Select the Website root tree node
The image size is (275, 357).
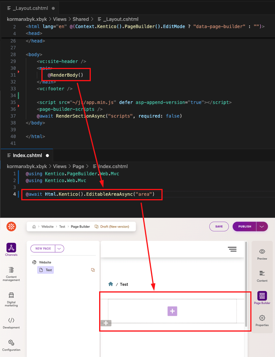tap(45, 262)
